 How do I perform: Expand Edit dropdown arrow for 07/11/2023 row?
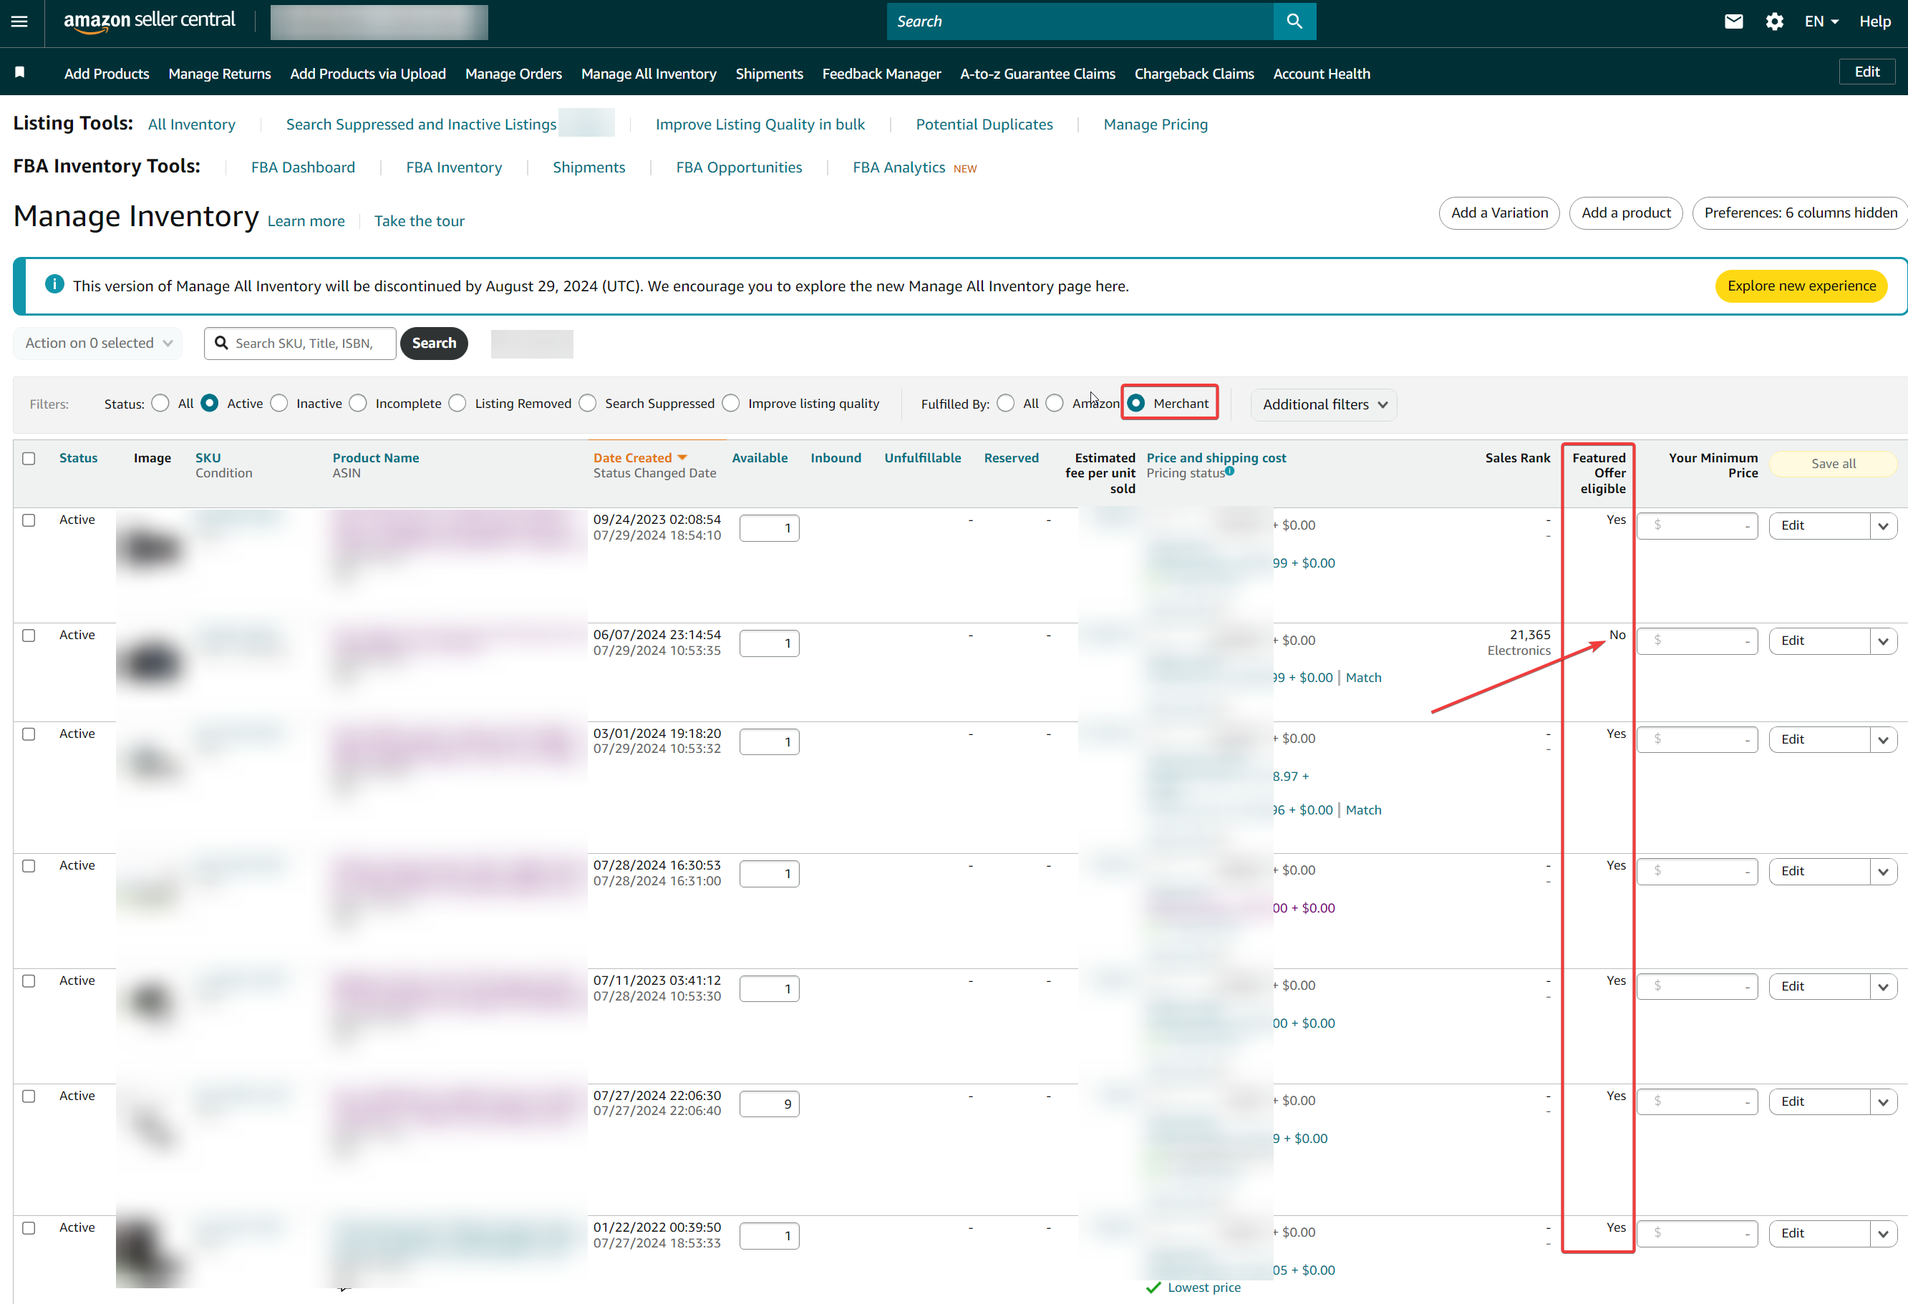coord(1884,986)
